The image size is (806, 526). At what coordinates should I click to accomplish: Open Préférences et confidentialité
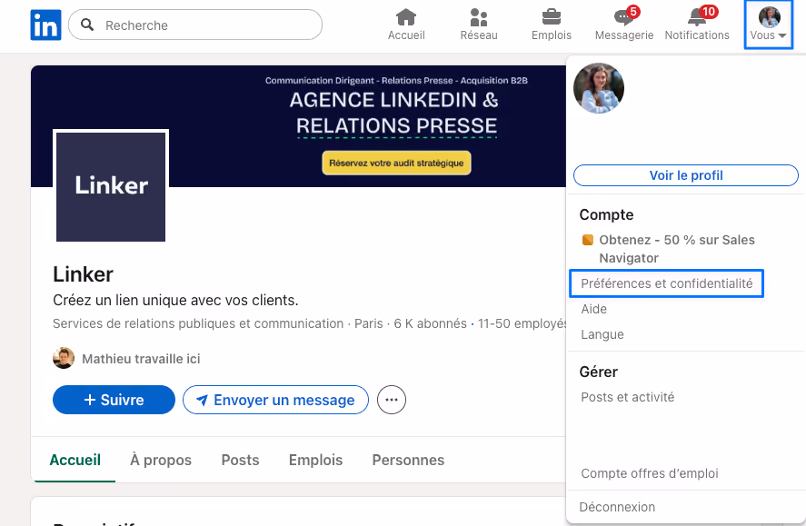(x=667, y=283)
